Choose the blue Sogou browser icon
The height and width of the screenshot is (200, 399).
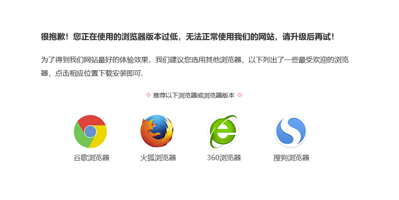coord(291,131)
